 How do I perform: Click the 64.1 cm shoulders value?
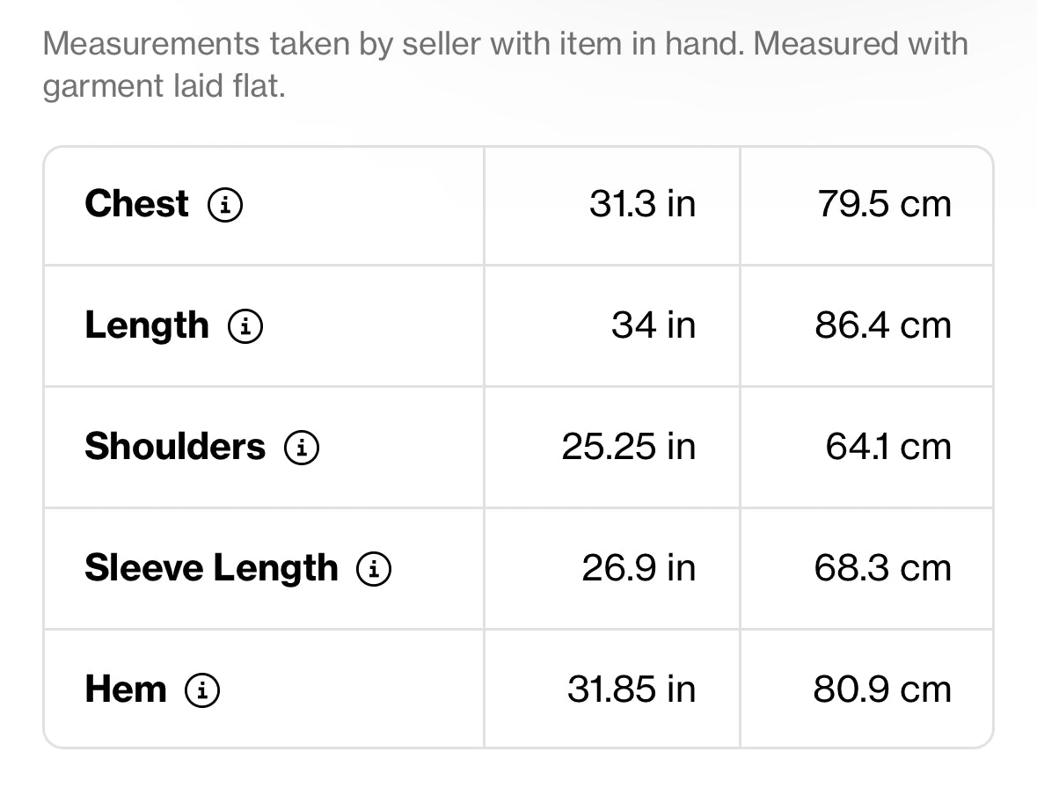pyautogui.click(x=888, y=447)
